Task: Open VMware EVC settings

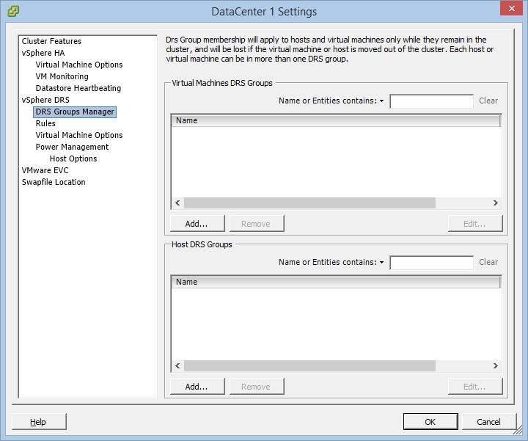Action: (45, 170)
